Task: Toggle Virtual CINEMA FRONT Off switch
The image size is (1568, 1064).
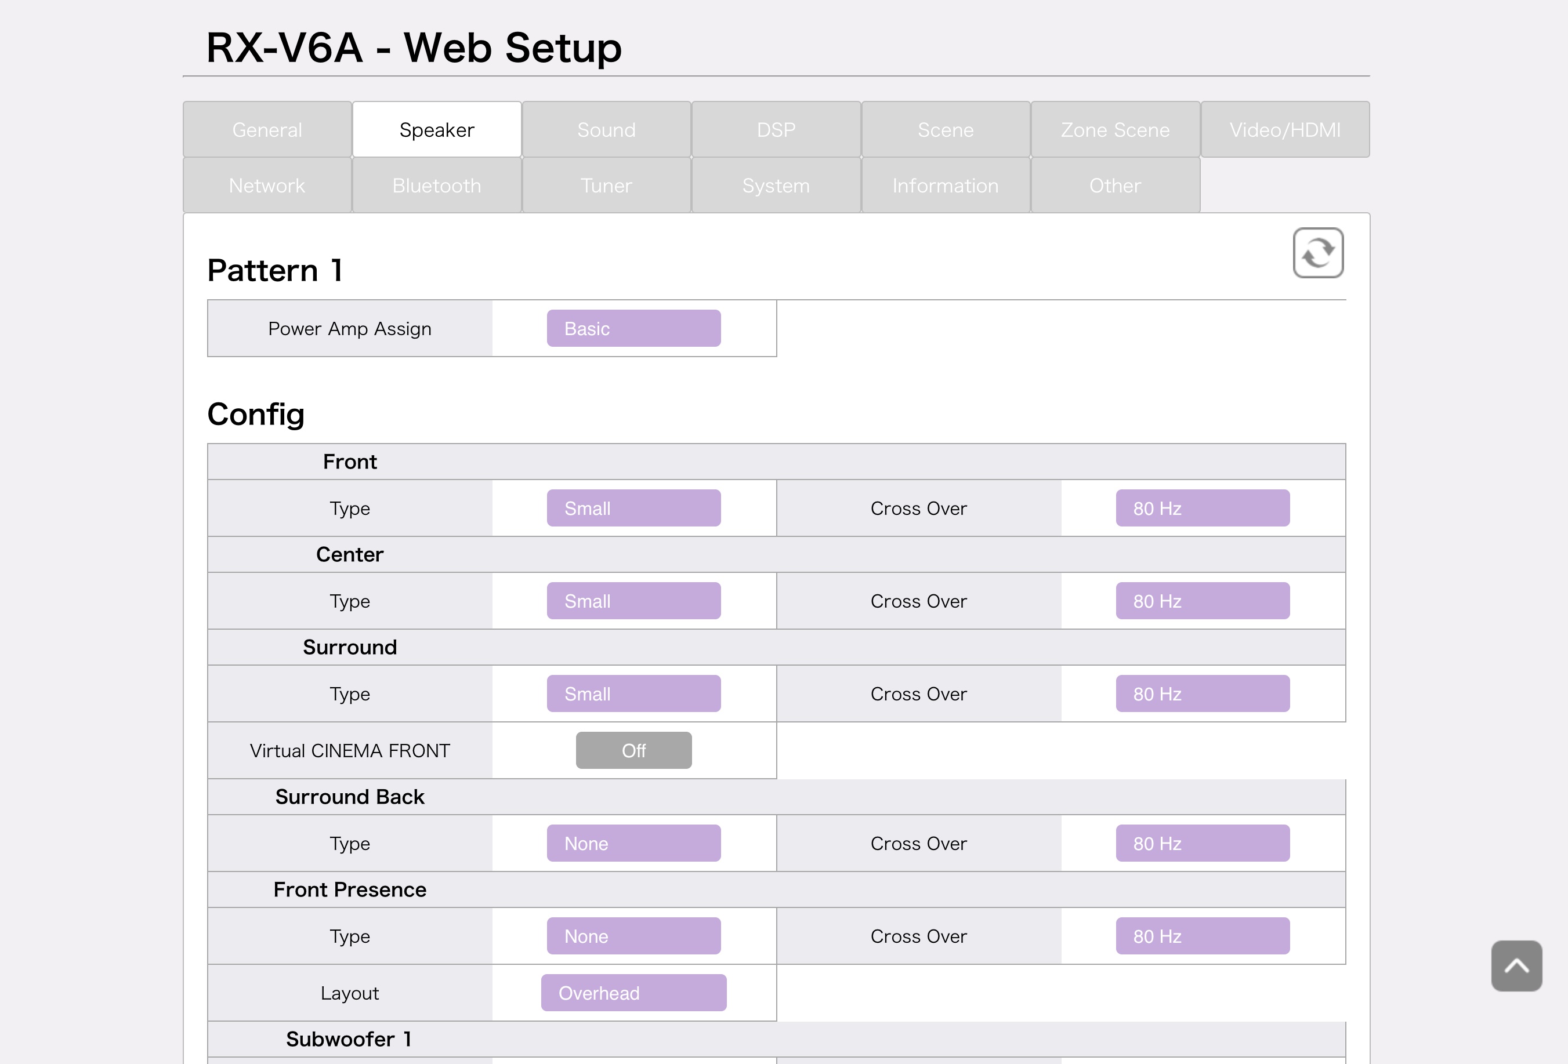Action: pos(633,750)
